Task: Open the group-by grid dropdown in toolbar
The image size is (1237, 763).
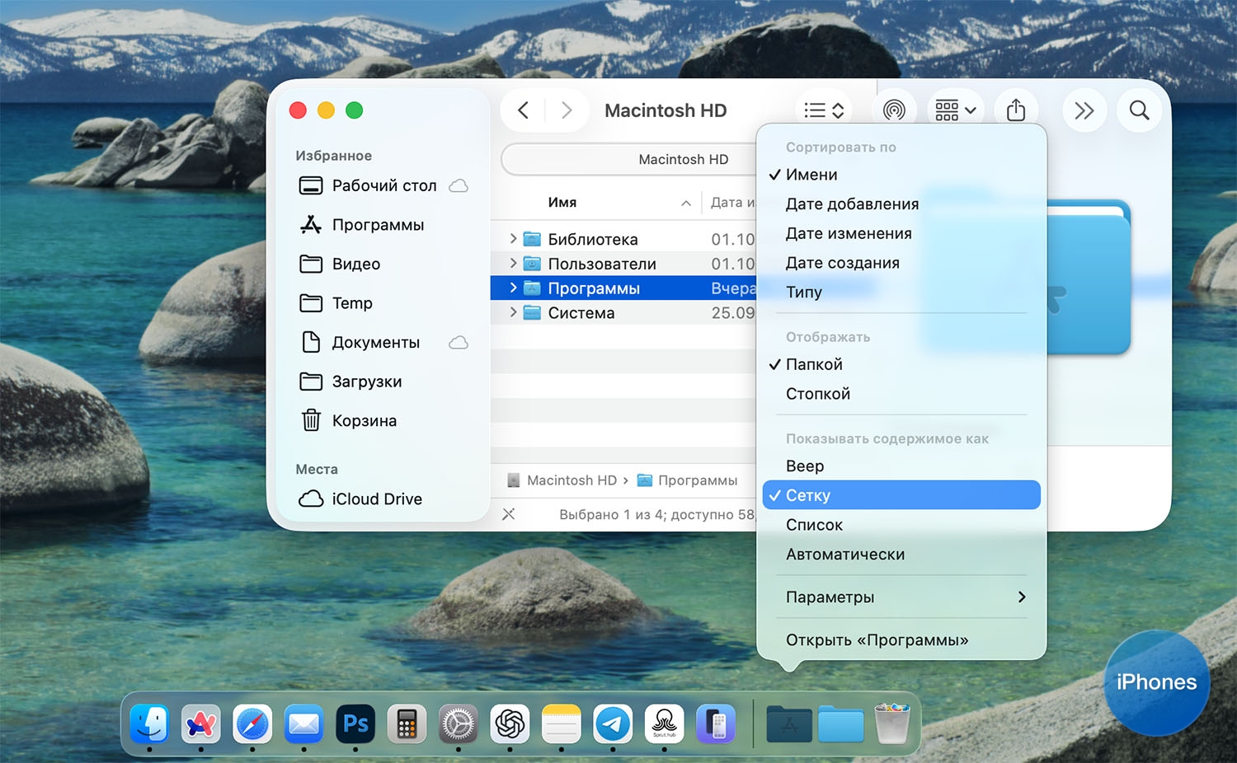Action: [956, 110]
